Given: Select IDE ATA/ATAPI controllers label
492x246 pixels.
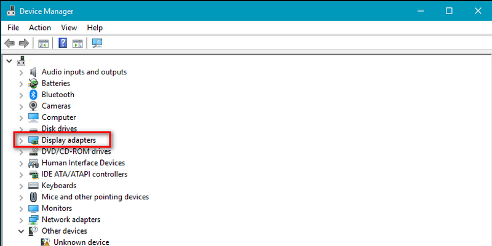Looking at the screenshot, I should pyautogui.click(x=84, y=174).
